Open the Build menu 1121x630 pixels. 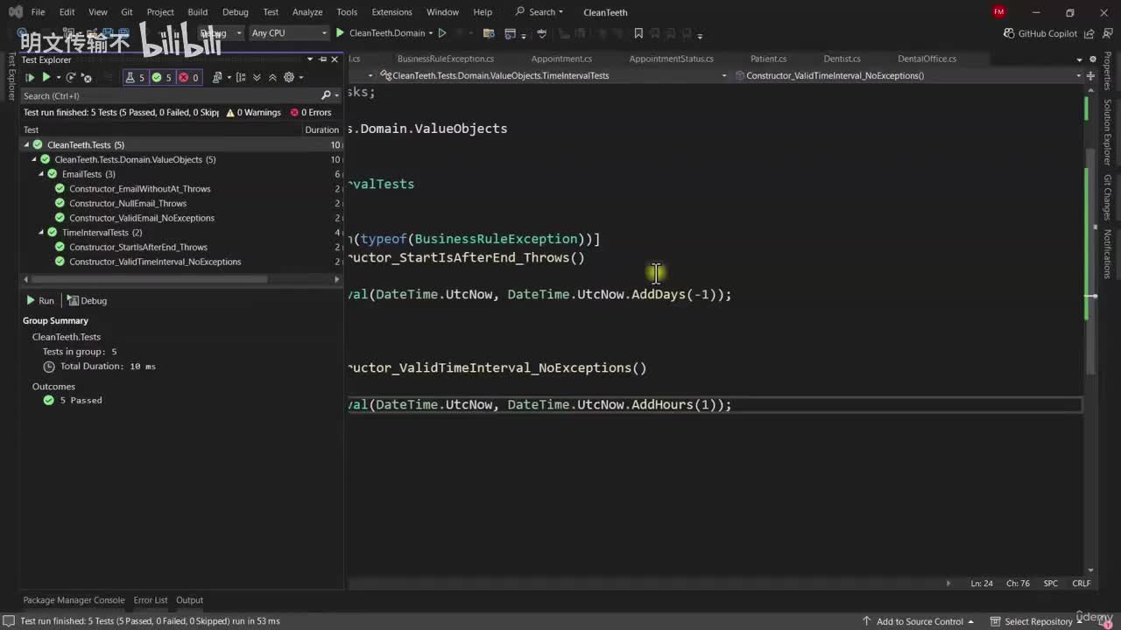(198, 12)
